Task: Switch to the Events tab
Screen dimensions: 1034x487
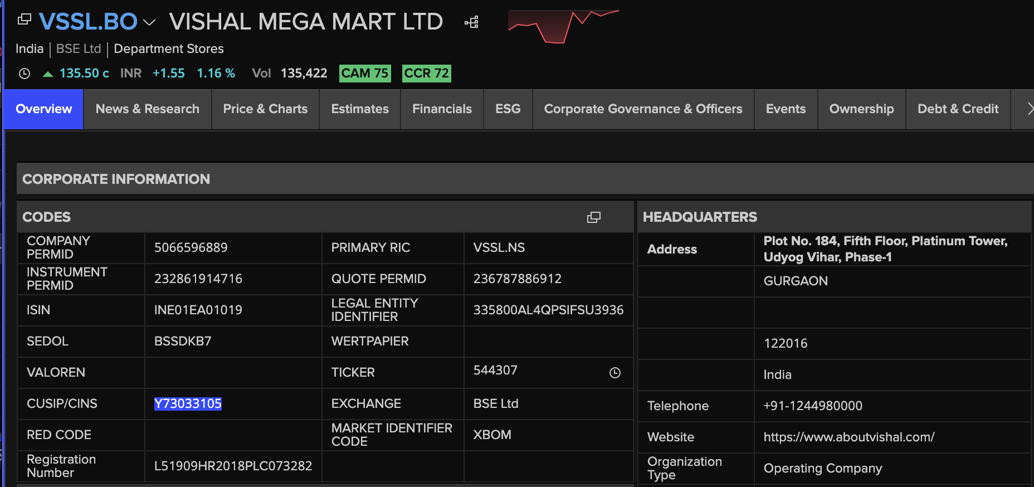Action: (x=786, y=109)
